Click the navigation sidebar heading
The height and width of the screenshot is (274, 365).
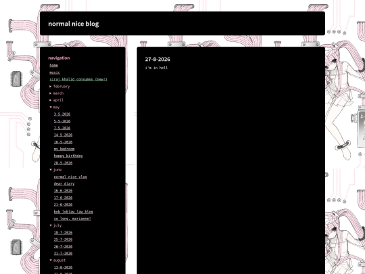coord(59,58)
